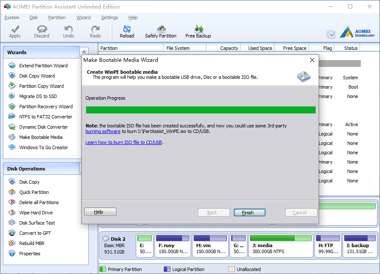Choose Wipe Hard Drive operation
The width and height of the screenshot is (380, 274).
(x=36, y=213)
